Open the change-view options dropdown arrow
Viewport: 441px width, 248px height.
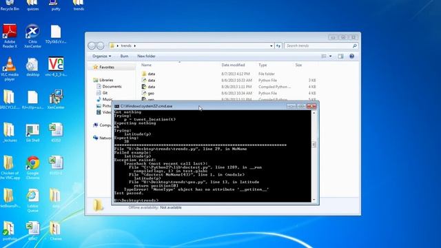point(331,56)
